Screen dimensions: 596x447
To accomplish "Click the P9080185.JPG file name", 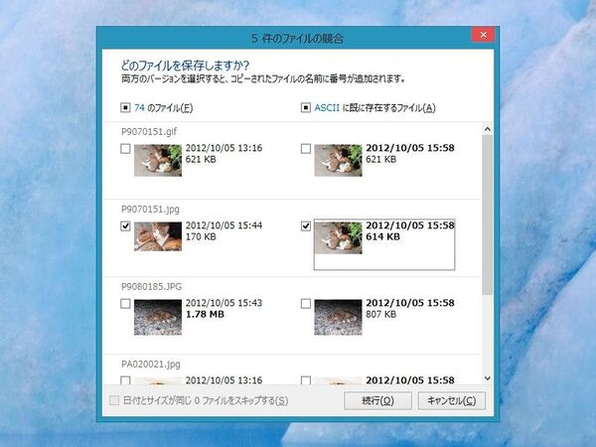I will 152,287.
